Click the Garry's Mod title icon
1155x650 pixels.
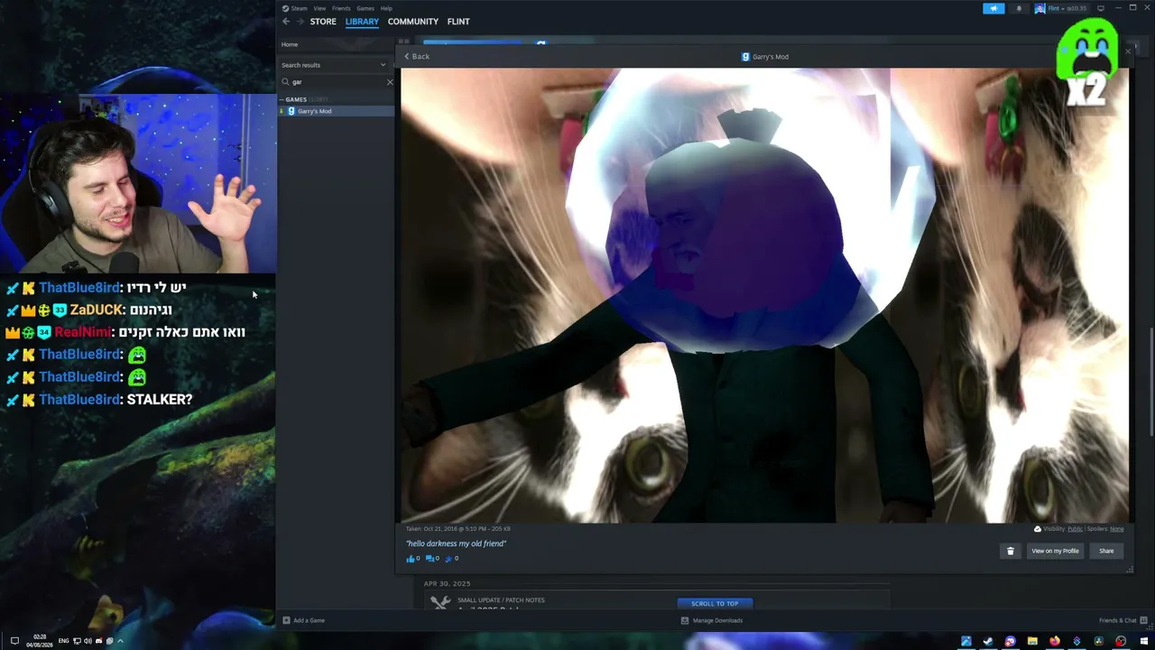pos(745,57)
